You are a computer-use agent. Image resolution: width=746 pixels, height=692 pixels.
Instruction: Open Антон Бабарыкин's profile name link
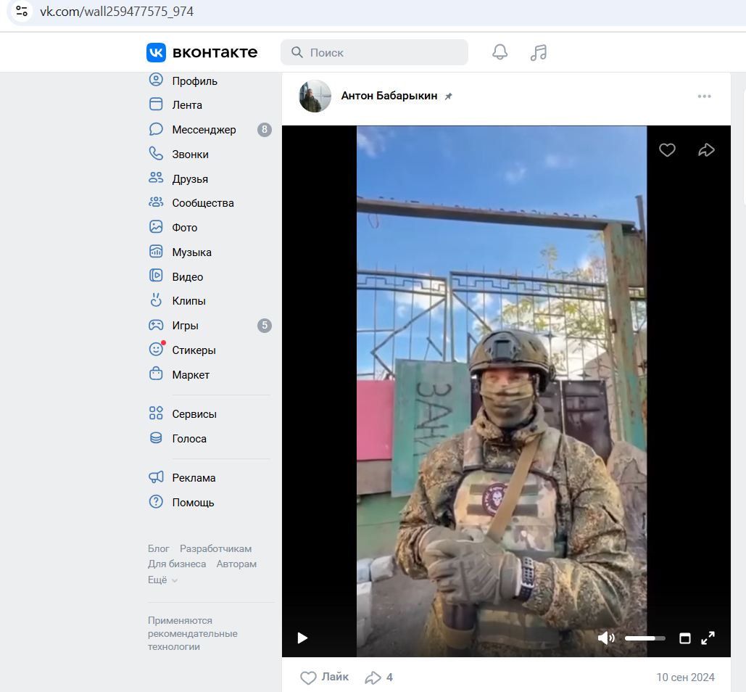389,96
